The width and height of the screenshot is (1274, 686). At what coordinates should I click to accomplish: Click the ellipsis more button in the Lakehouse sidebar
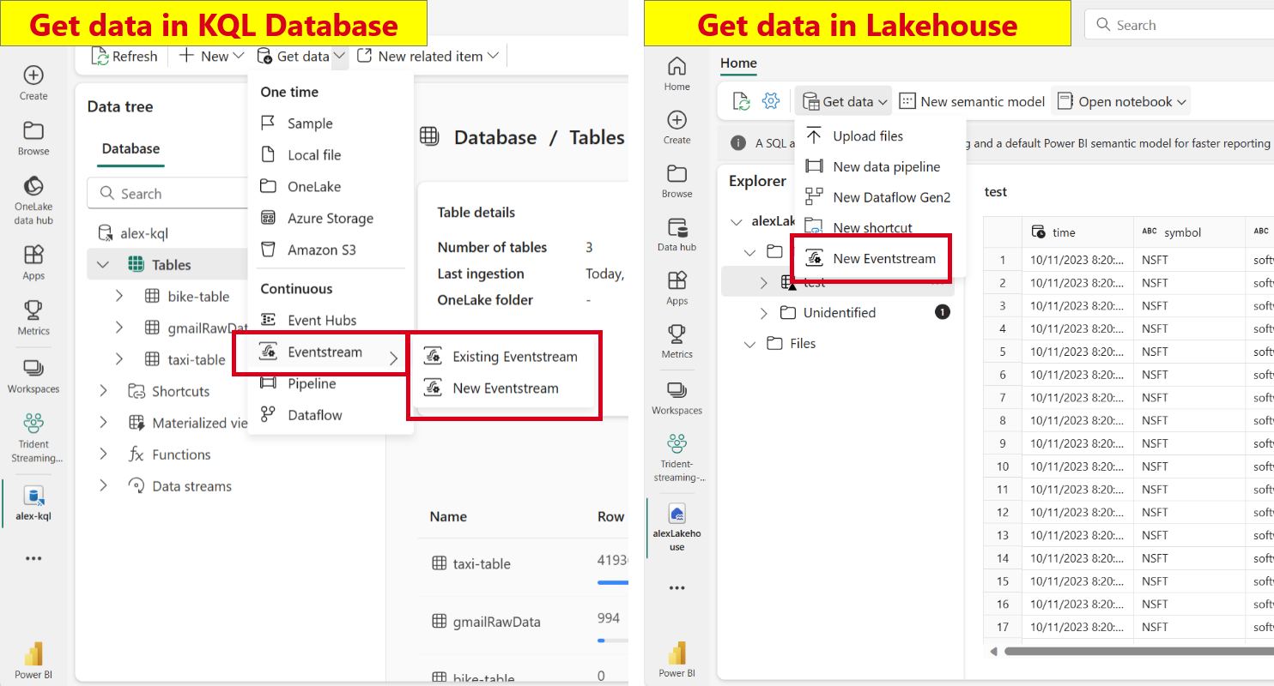[x=676, y=588]
